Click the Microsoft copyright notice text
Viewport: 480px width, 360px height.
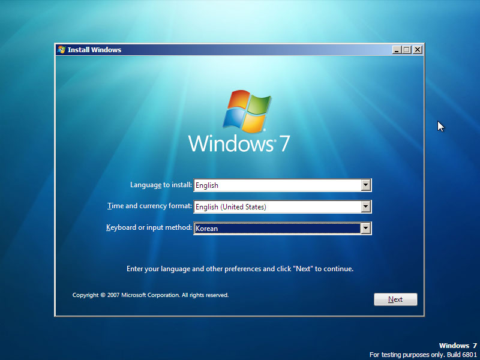pyautogui.click(x=151, y=295)
